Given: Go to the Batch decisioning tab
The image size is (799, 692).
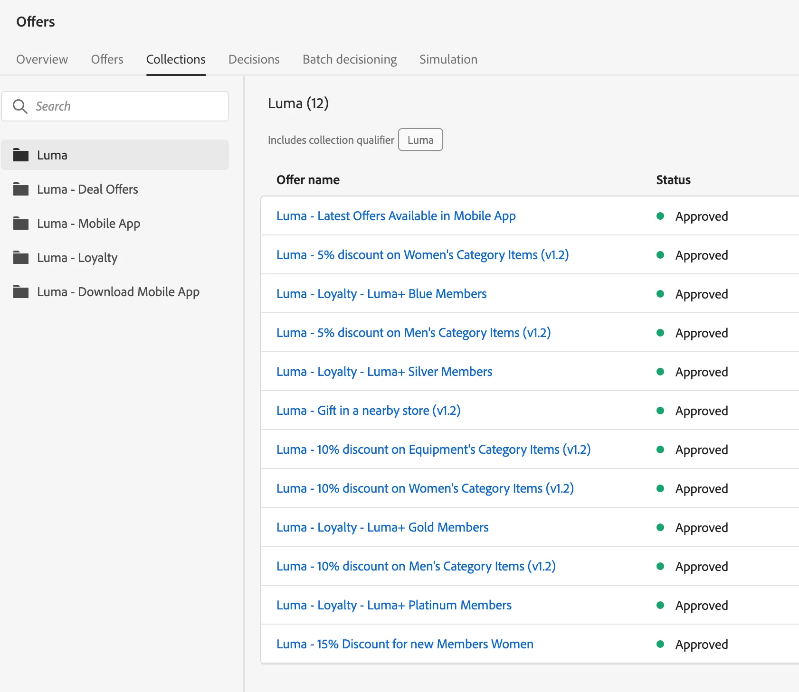Looking at the screenshot, I should 350,59.
